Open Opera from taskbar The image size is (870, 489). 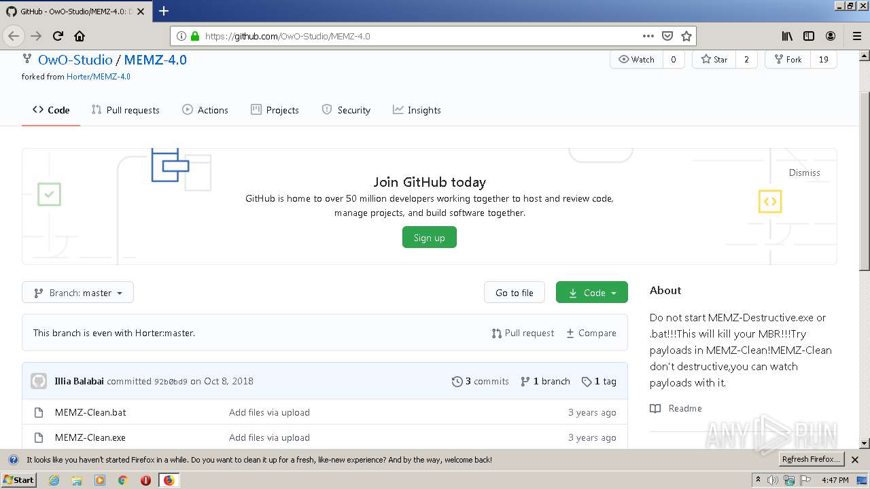[145, 480]
